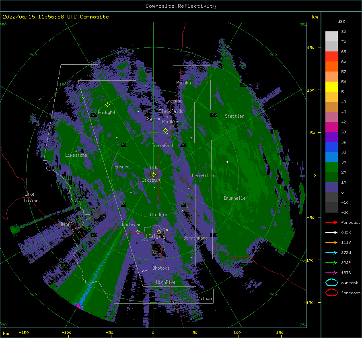Screen dimensions: 362x338
Task: Click the Stettler city label
Action: [234, 116]
